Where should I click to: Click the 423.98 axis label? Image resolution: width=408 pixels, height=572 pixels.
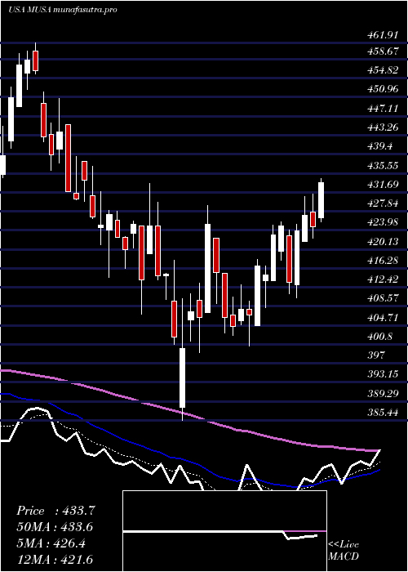click(383, 222)
